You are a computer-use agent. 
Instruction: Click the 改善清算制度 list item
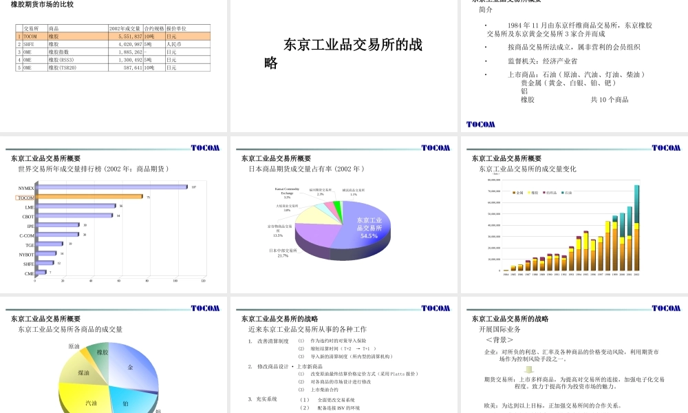pyautogui.click(x=273, y=341)
